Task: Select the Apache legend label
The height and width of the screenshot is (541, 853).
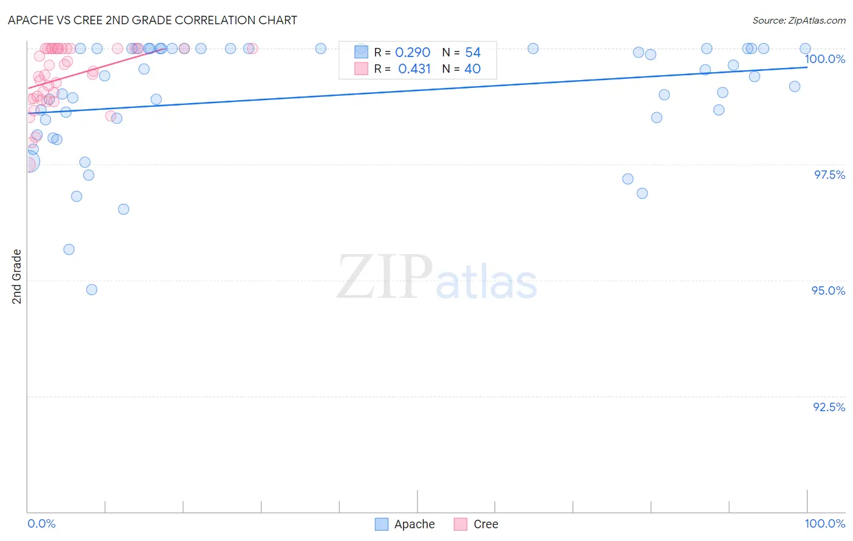Action: tap(414, 525)
